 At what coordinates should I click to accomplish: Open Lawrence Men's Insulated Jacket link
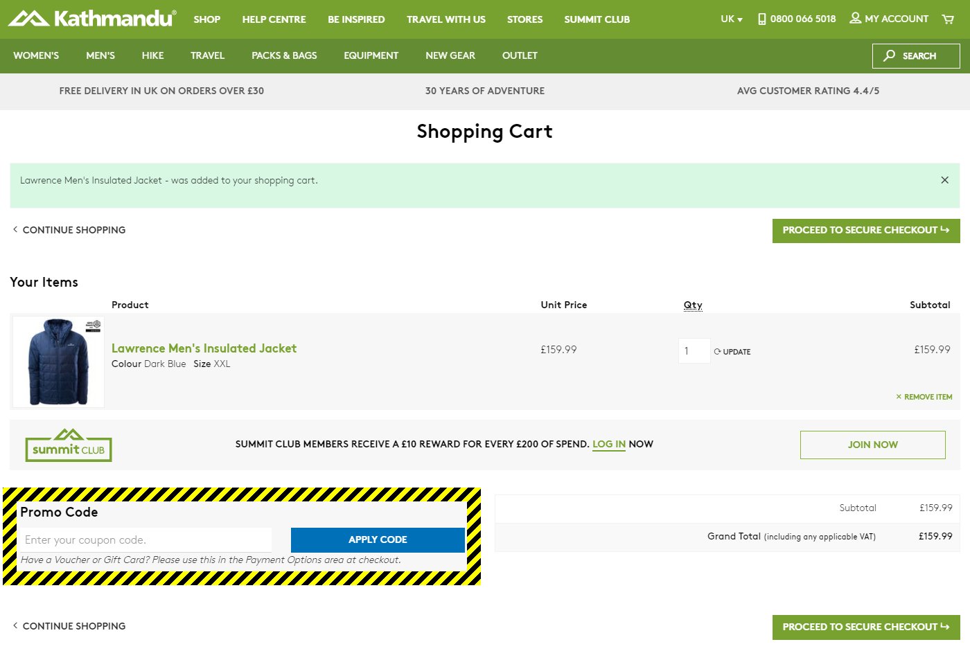(x=204, y=348)
